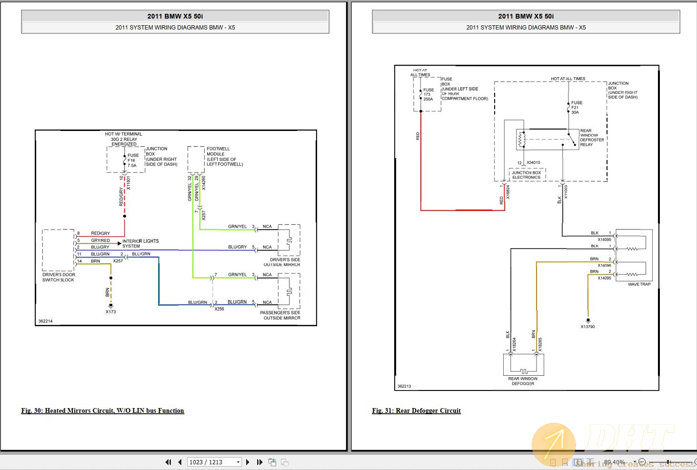Click the 'REAR WINDOW DEFROSTER RELAY' label
The height and width of the screenshot is (470, 697).
click(592, 138)
